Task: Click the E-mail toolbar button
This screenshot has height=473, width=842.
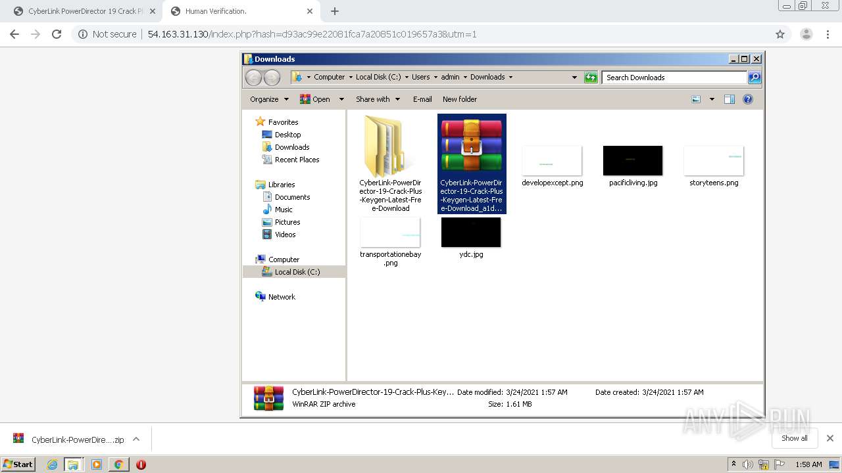Action: point(422,99)
